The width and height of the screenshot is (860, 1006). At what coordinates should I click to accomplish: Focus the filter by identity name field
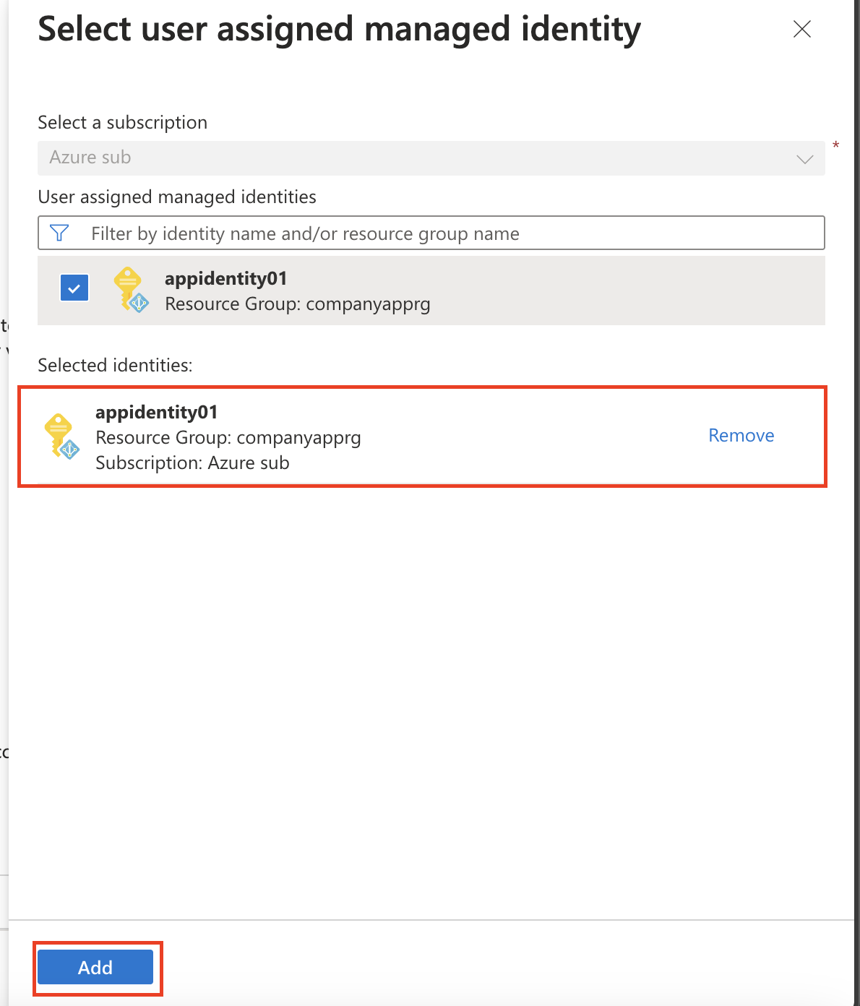click(x=431, y=233)
